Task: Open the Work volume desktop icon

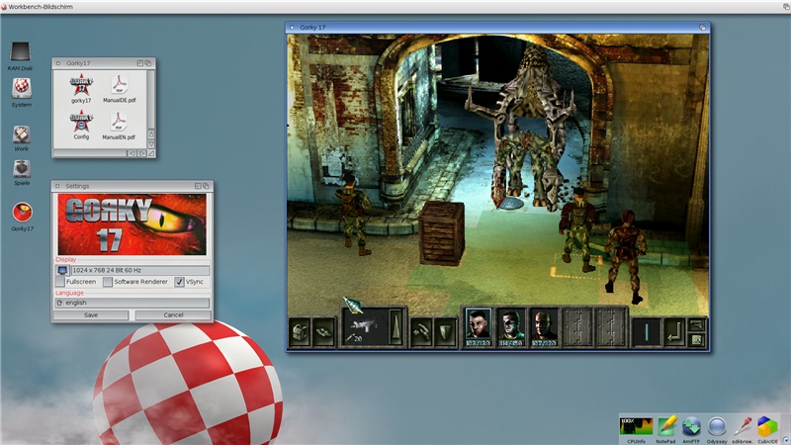Action: (21, 138)
